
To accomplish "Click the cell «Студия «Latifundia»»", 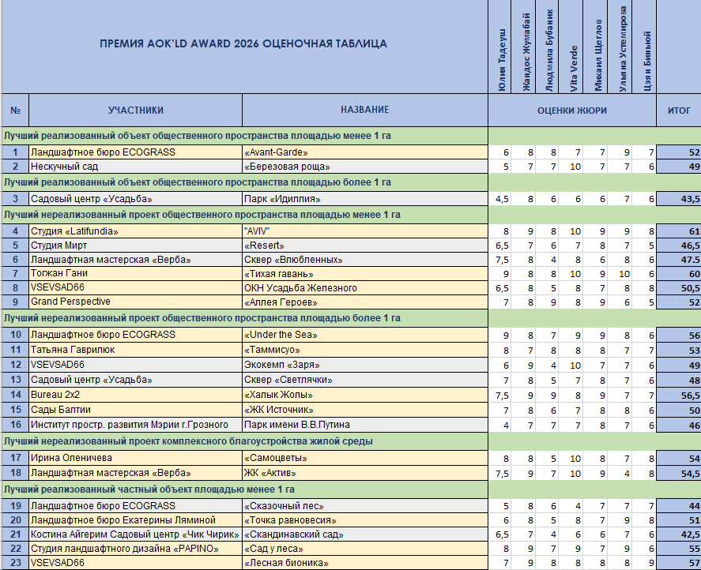I will (x=134, y=231).
